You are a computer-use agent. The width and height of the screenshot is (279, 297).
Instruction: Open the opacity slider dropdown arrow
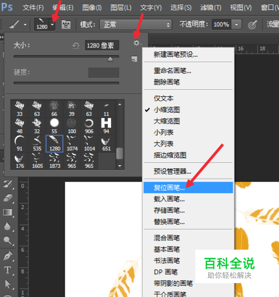pyautogui.click(x=237, y=25)
